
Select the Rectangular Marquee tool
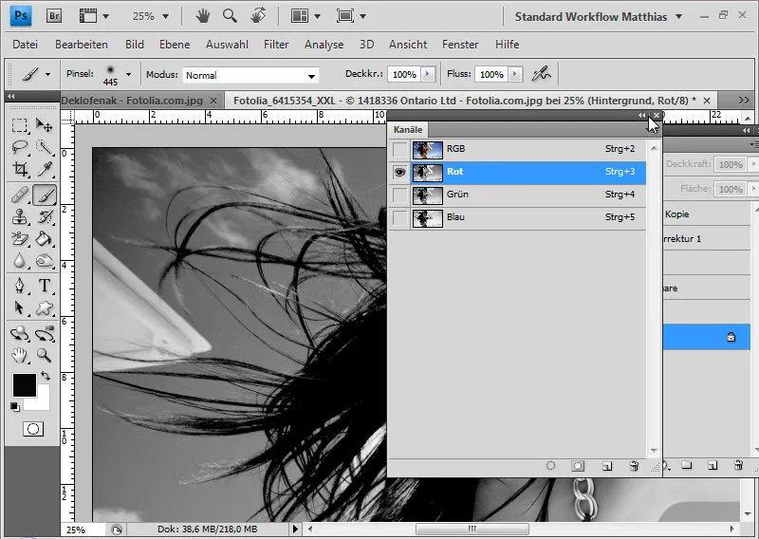click(19, 126)
